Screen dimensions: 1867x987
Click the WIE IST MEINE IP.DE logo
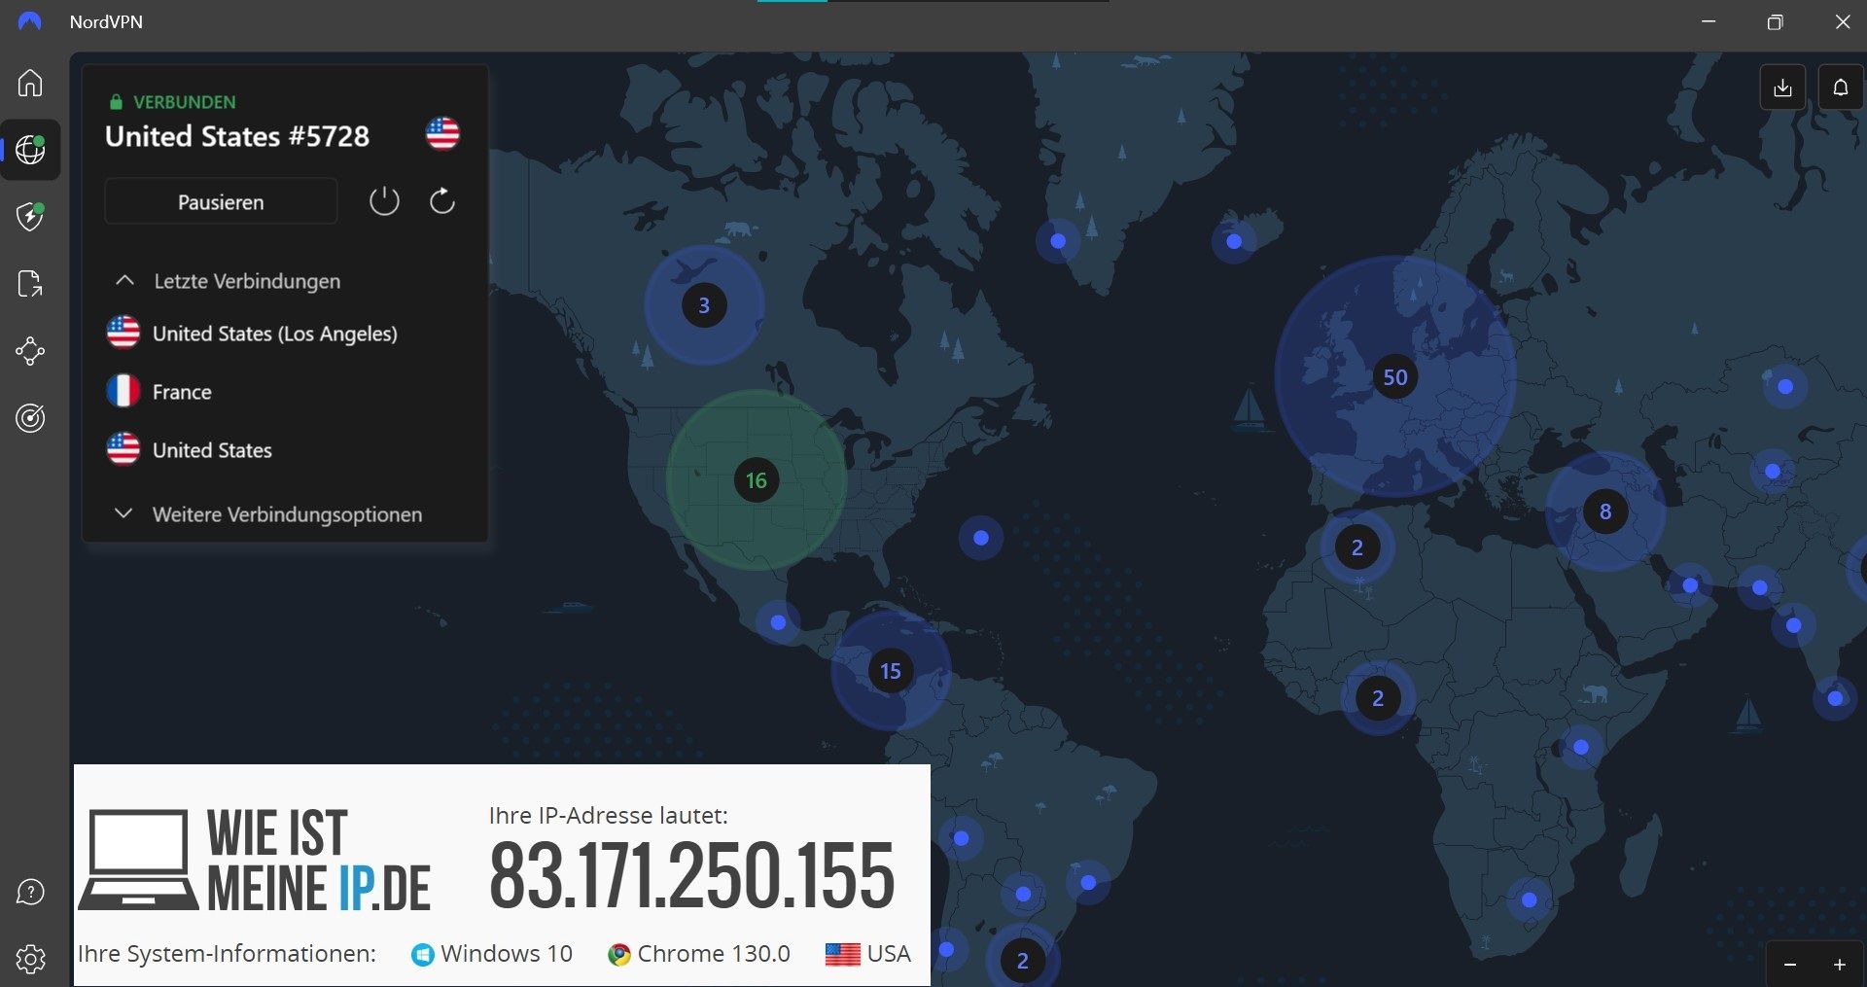(x=255, y=861)
